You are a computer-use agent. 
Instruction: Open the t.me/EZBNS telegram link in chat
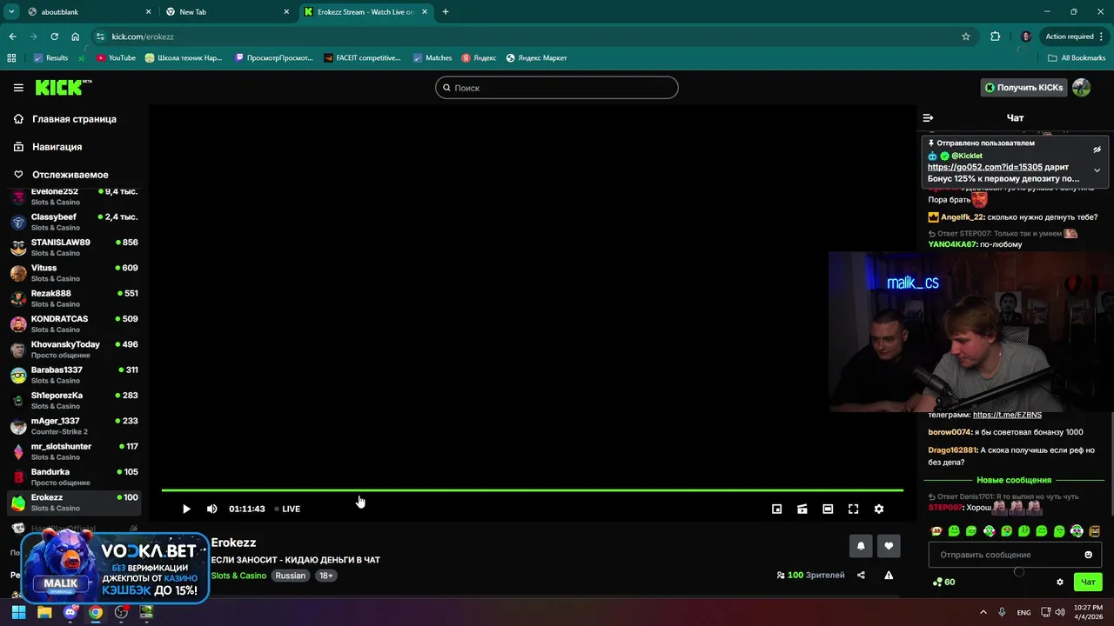(x=1007, y=415)
